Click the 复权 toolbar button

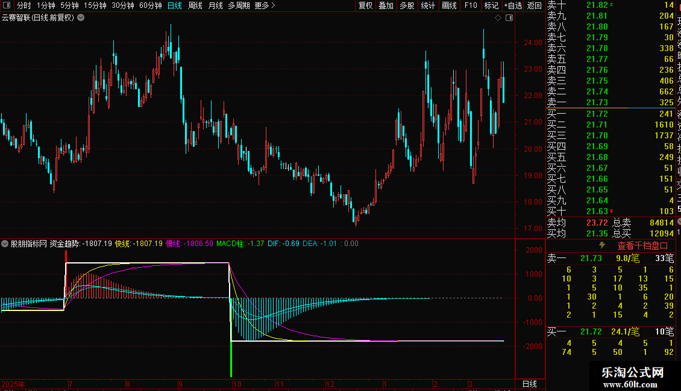point(366,5)
